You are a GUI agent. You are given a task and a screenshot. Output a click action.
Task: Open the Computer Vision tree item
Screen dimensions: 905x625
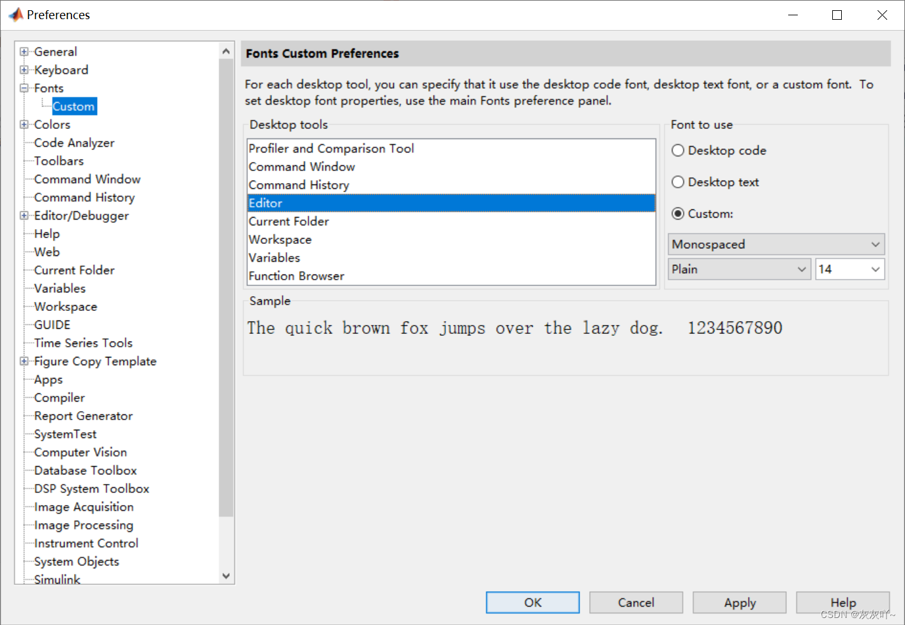pos(81,452)
